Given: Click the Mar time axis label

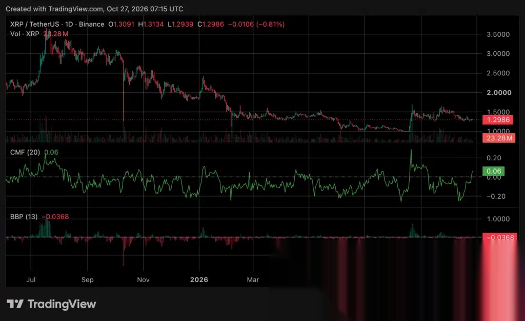Looking at the screenshot, I should point(253,280).
